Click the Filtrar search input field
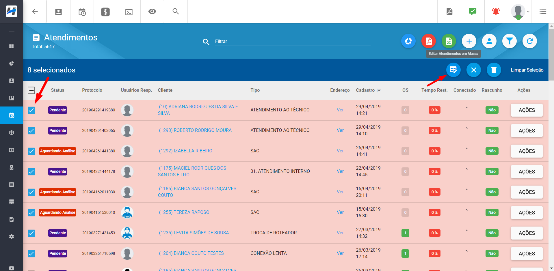The image size is (554, 271). tap(292, 42)
